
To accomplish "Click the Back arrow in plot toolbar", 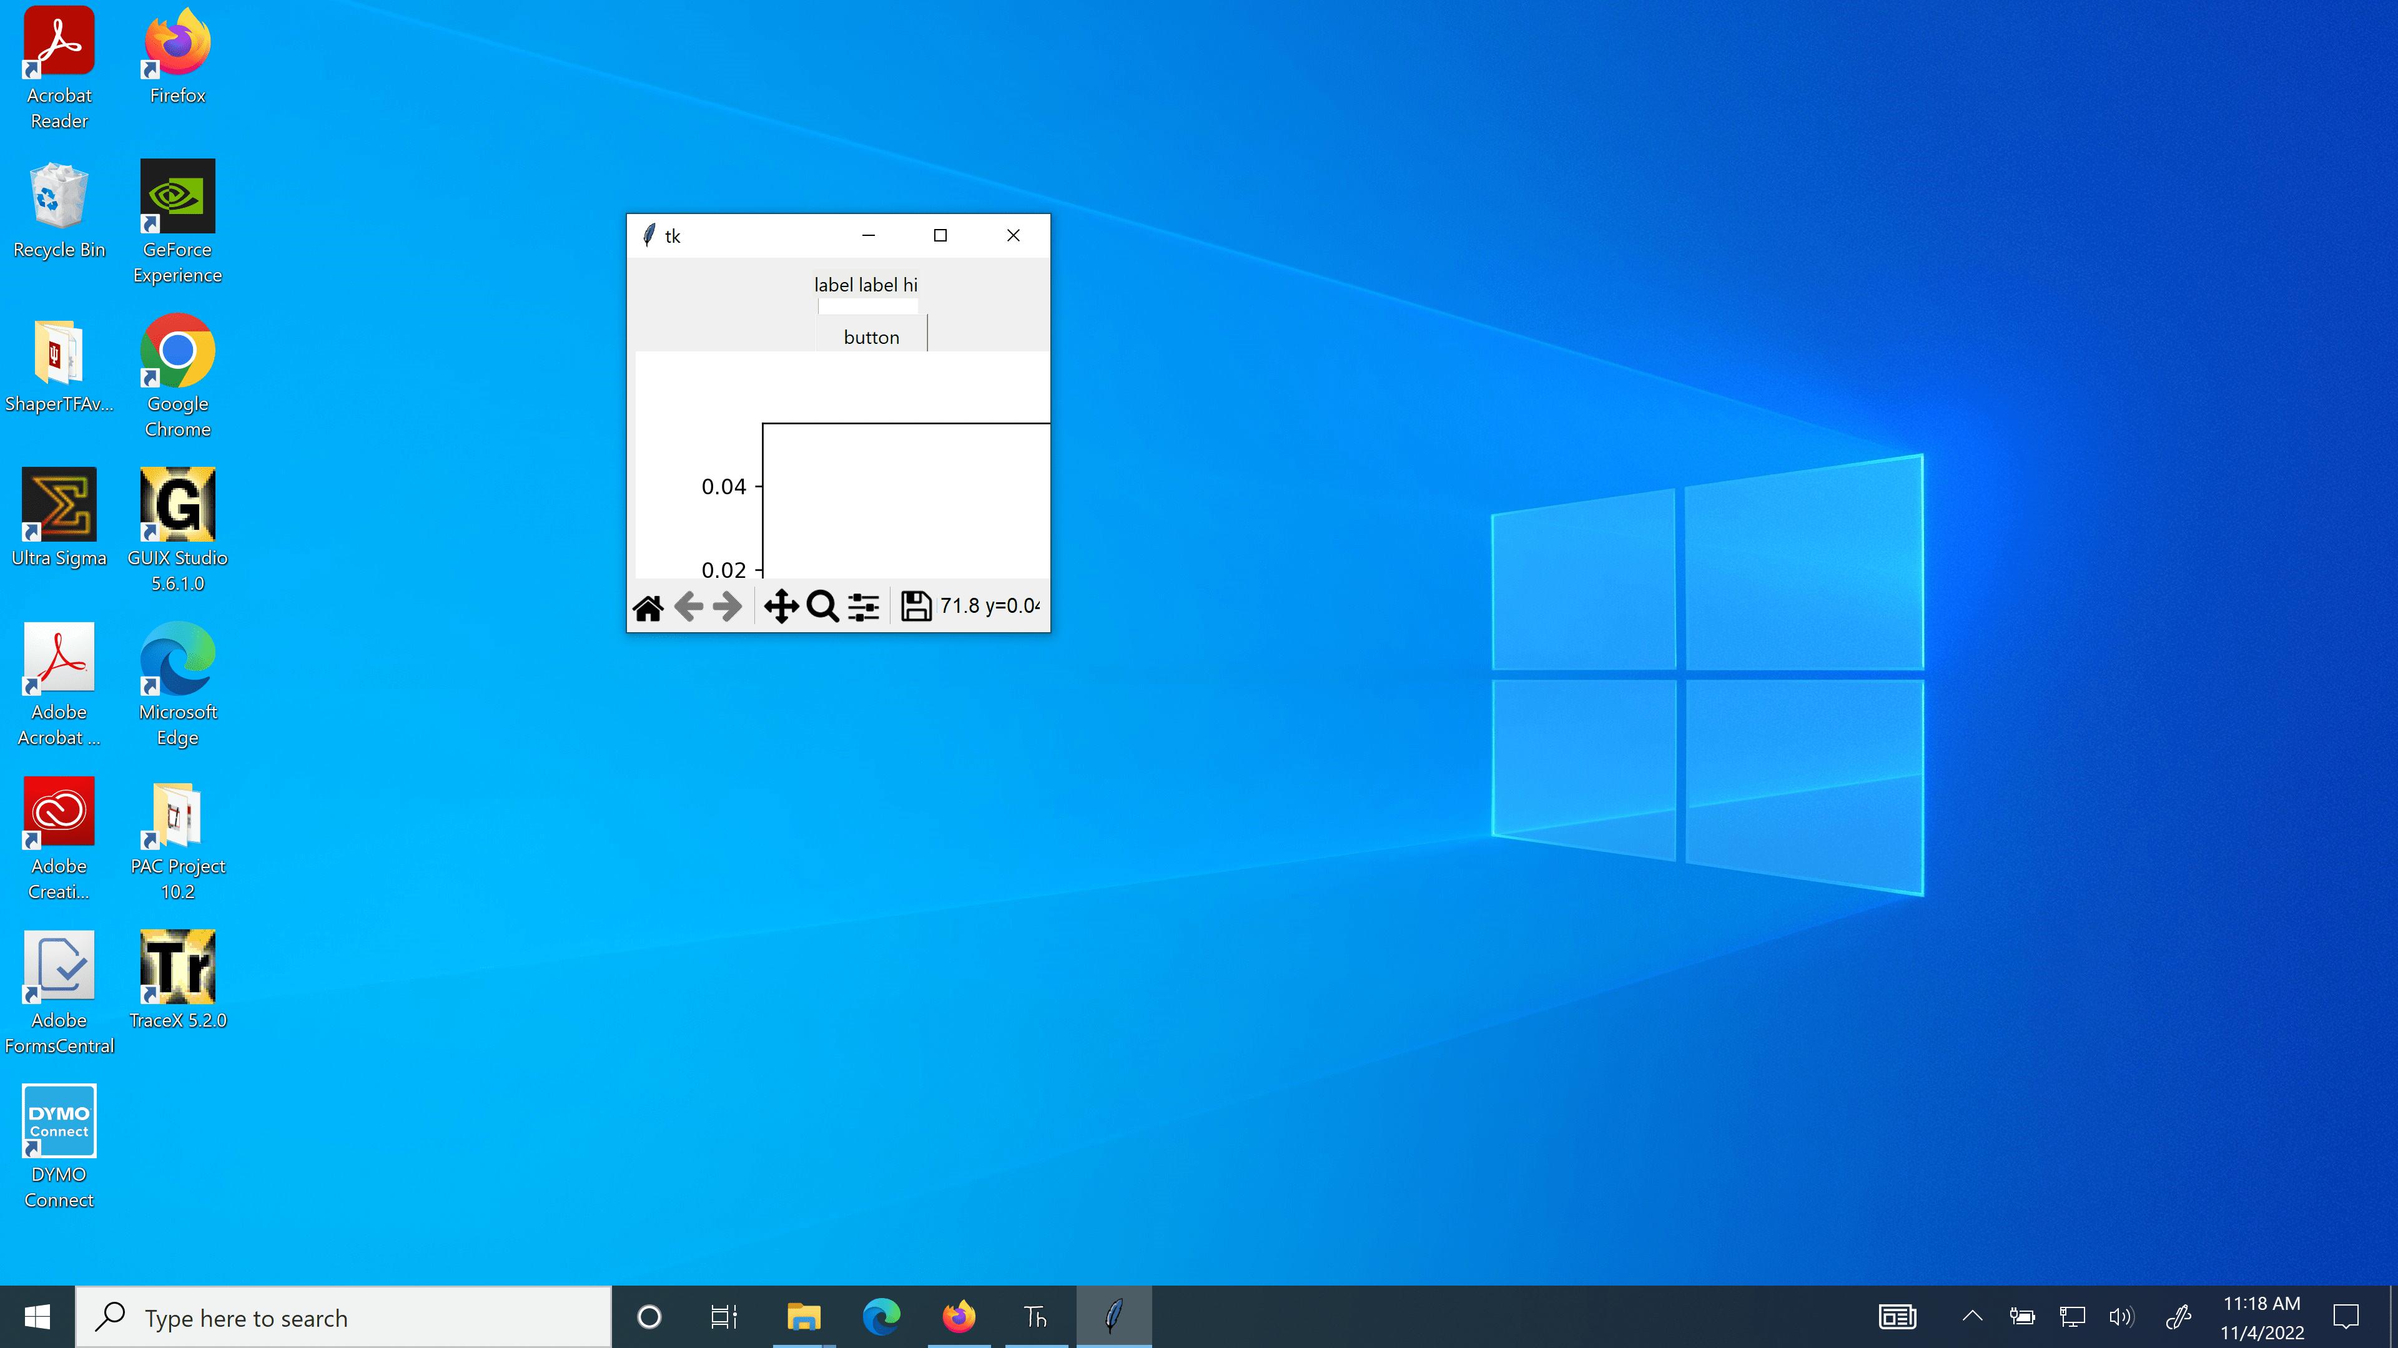I will pos(688,607).
